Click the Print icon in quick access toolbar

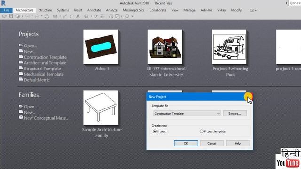47,16
